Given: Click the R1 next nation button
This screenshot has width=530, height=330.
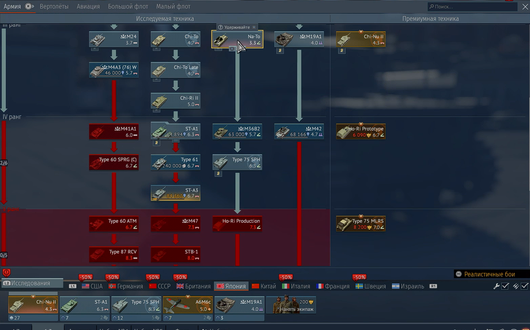Looking at the screenshot, I should (433, 286).
